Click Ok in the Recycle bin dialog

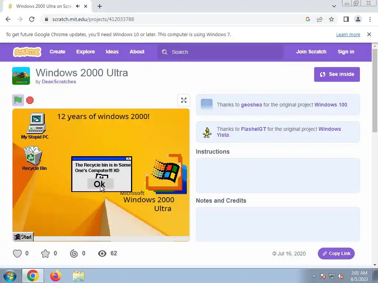(x=100, y=184)
